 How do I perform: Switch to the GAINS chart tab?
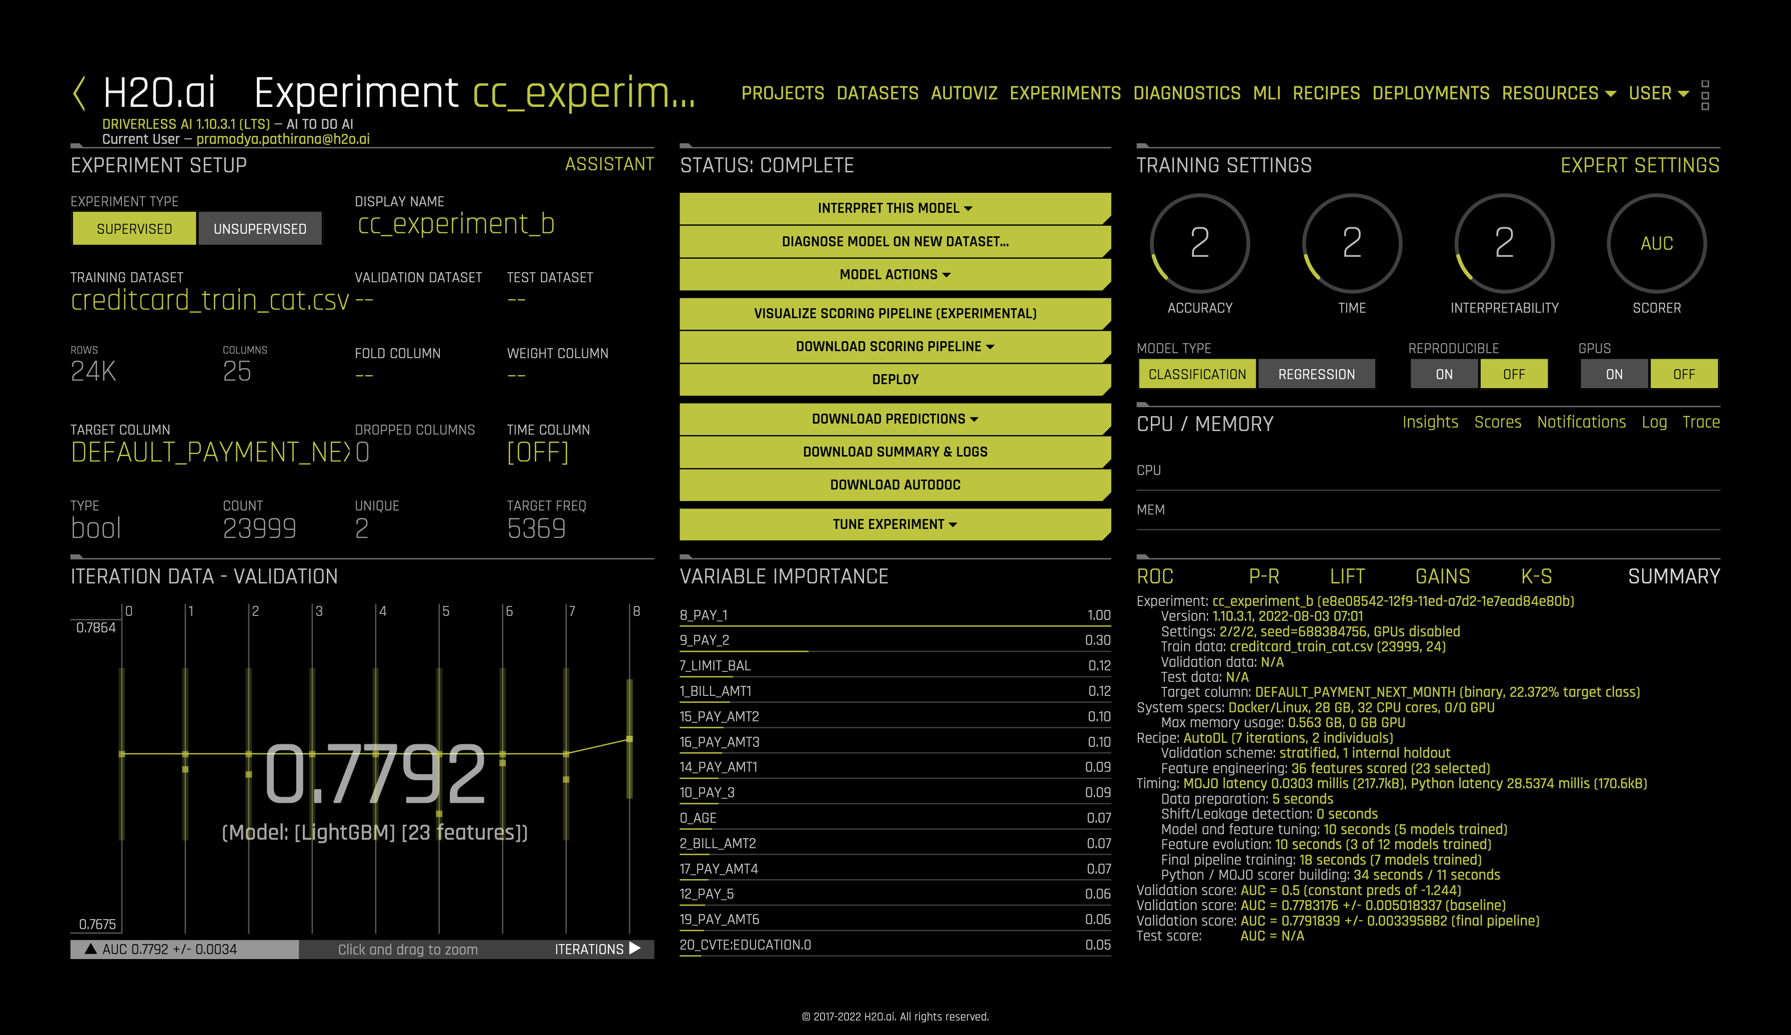(1442, 576)
